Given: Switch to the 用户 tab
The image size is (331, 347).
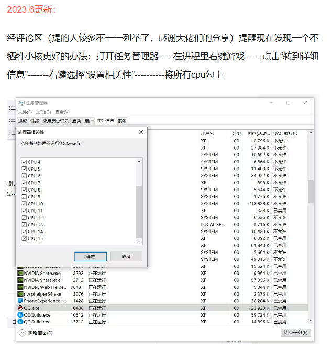Looking at the screenshot, I should 89,121.
